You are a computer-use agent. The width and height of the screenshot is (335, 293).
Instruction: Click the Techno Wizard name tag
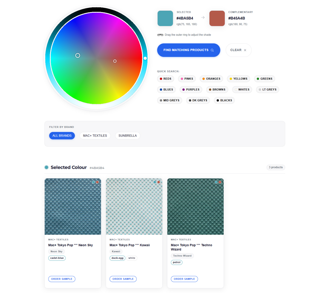pos(182,256)
